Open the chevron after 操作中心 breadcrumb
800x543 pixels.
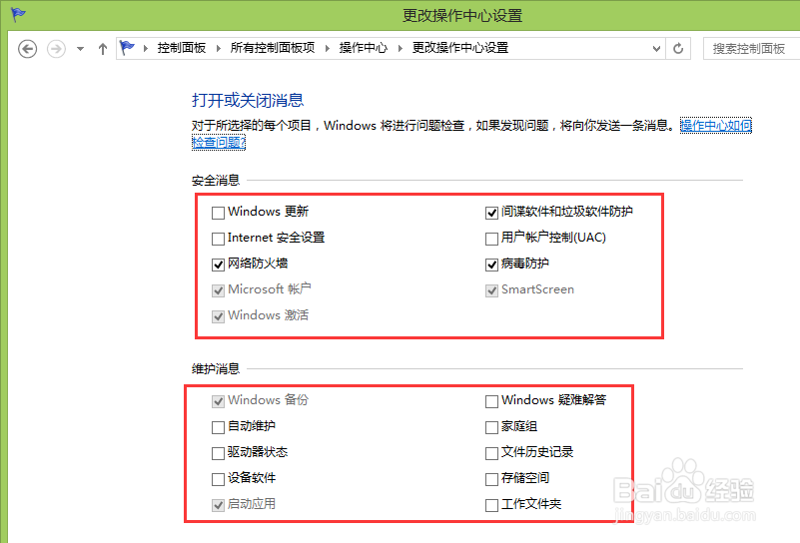[400, 49]
